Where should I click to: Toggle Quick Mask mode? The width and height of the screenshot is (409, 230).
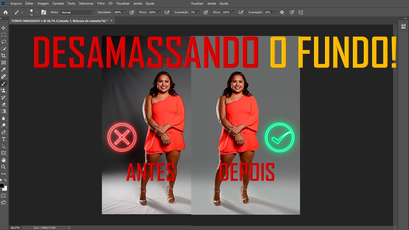click(4, 195)
